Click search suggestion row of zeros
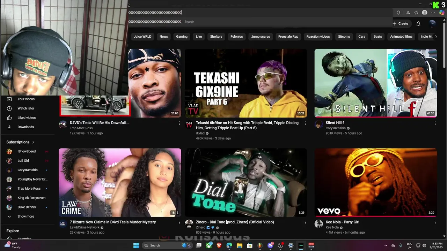Image resolution: width=447 pixels, height=251 pixels. 260,22
